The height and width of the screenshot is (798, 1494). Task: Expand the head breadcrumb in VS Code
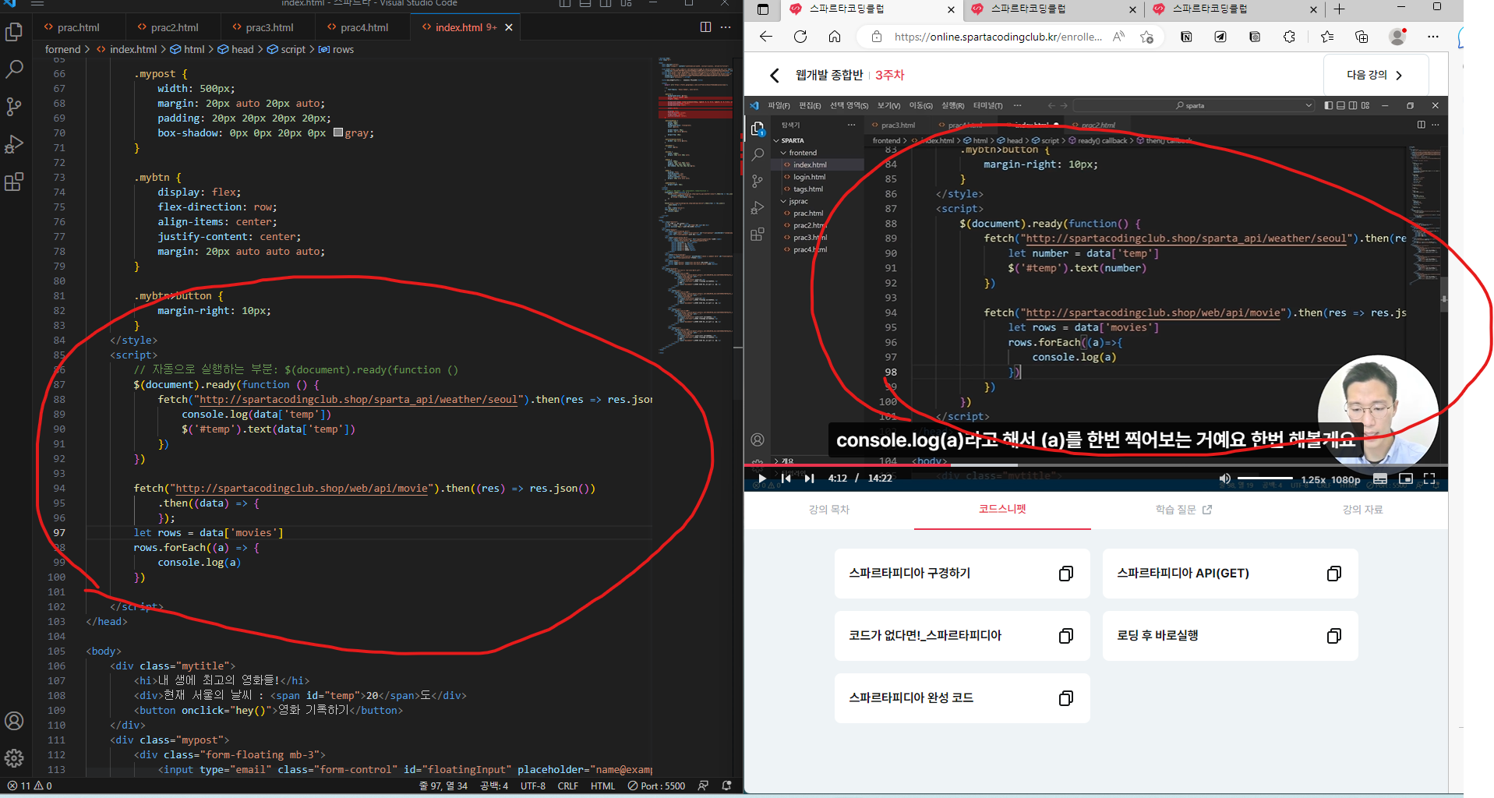point(236,49)
